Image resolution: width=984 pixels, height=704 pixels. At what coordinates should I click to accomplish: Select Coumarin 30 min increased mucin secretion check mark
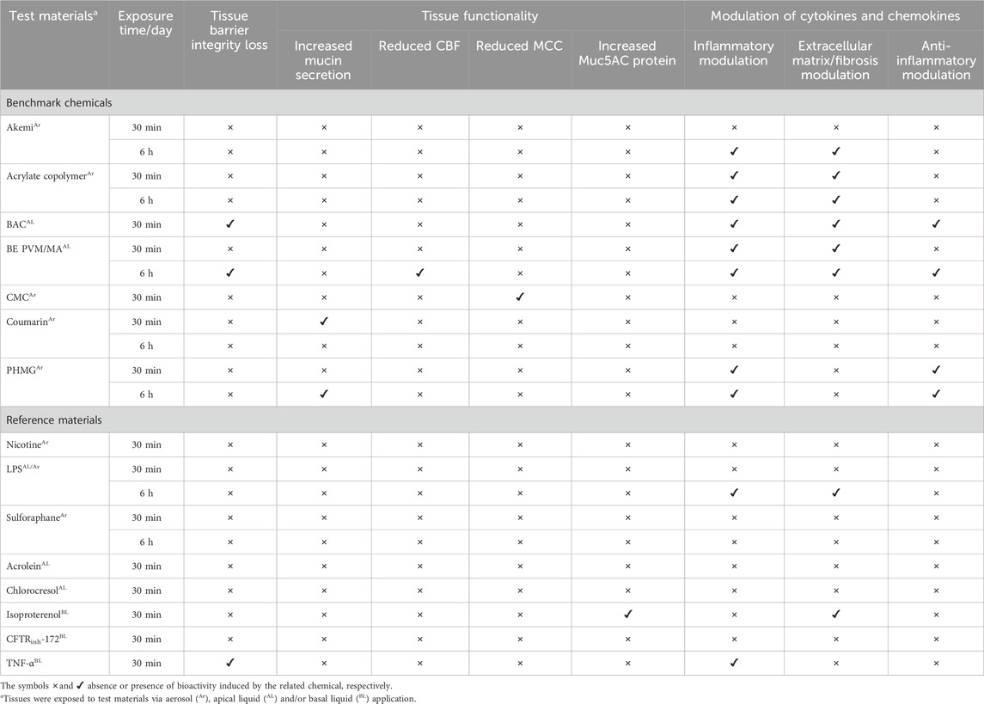click(x=324, y=321)
